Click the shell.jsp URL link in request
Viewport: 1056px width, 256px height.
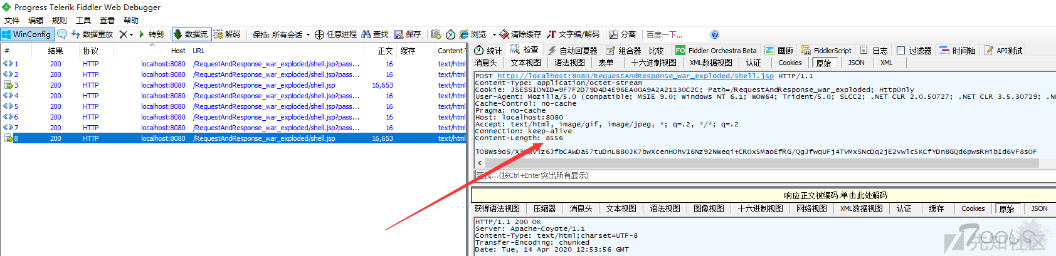point(635,76)
